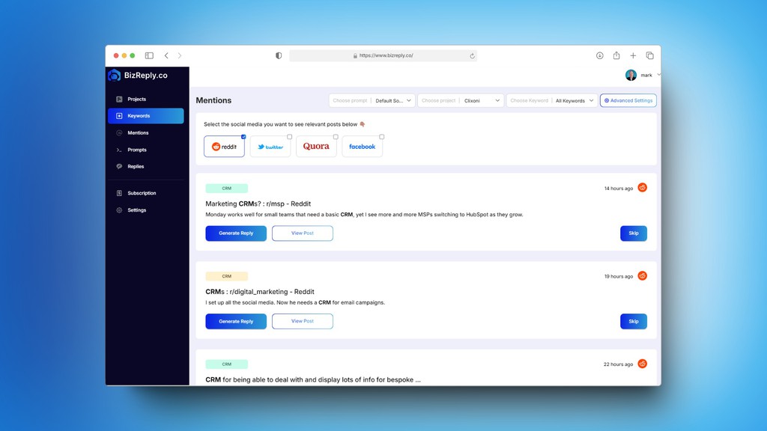
Task: Select the twitter logo card
Action: tap(270, 147)
